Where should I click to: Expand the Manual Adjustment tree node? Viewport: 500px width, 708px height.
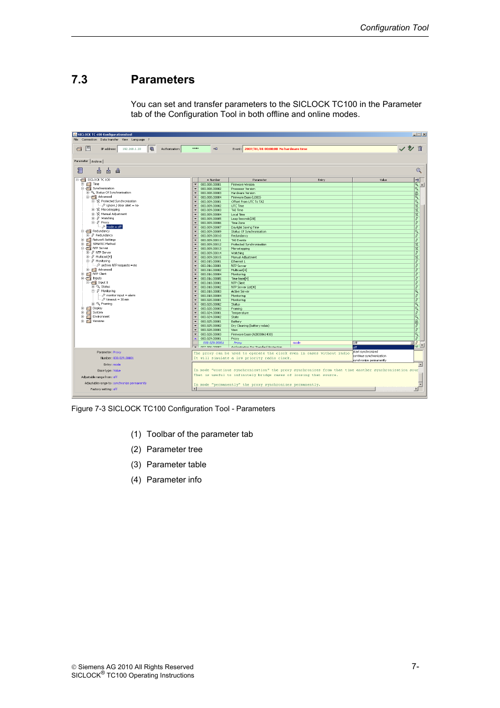click(x=93, y=214)
